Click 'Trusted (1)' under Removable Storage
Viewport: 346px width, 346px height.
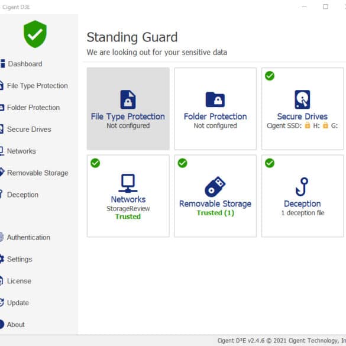[215, 213]
